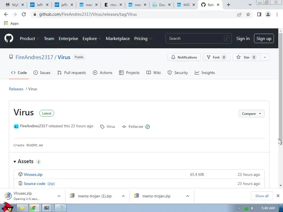Screen dimensions: 283x212
Task: Click the FireAndres2317 avatar in release info
Action: tap(16, 126)
